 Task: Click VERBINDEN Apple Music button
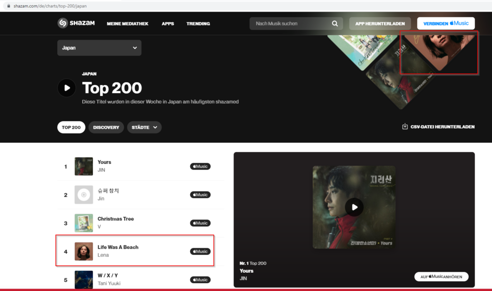pos(446,24)
